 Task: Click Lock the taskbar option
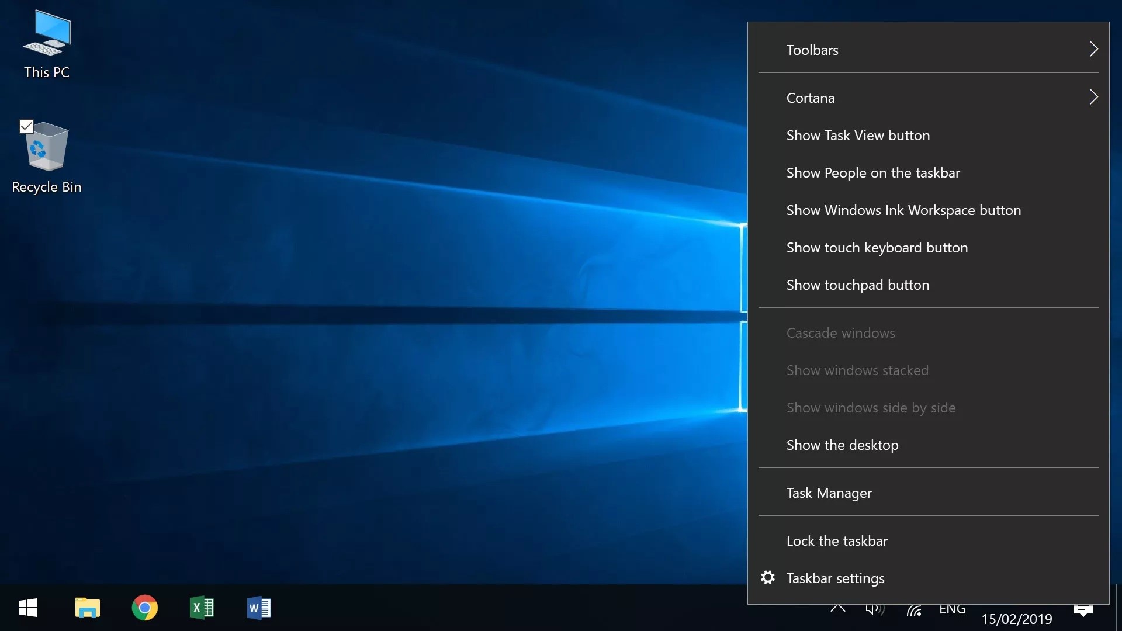[x=837, y=541]
